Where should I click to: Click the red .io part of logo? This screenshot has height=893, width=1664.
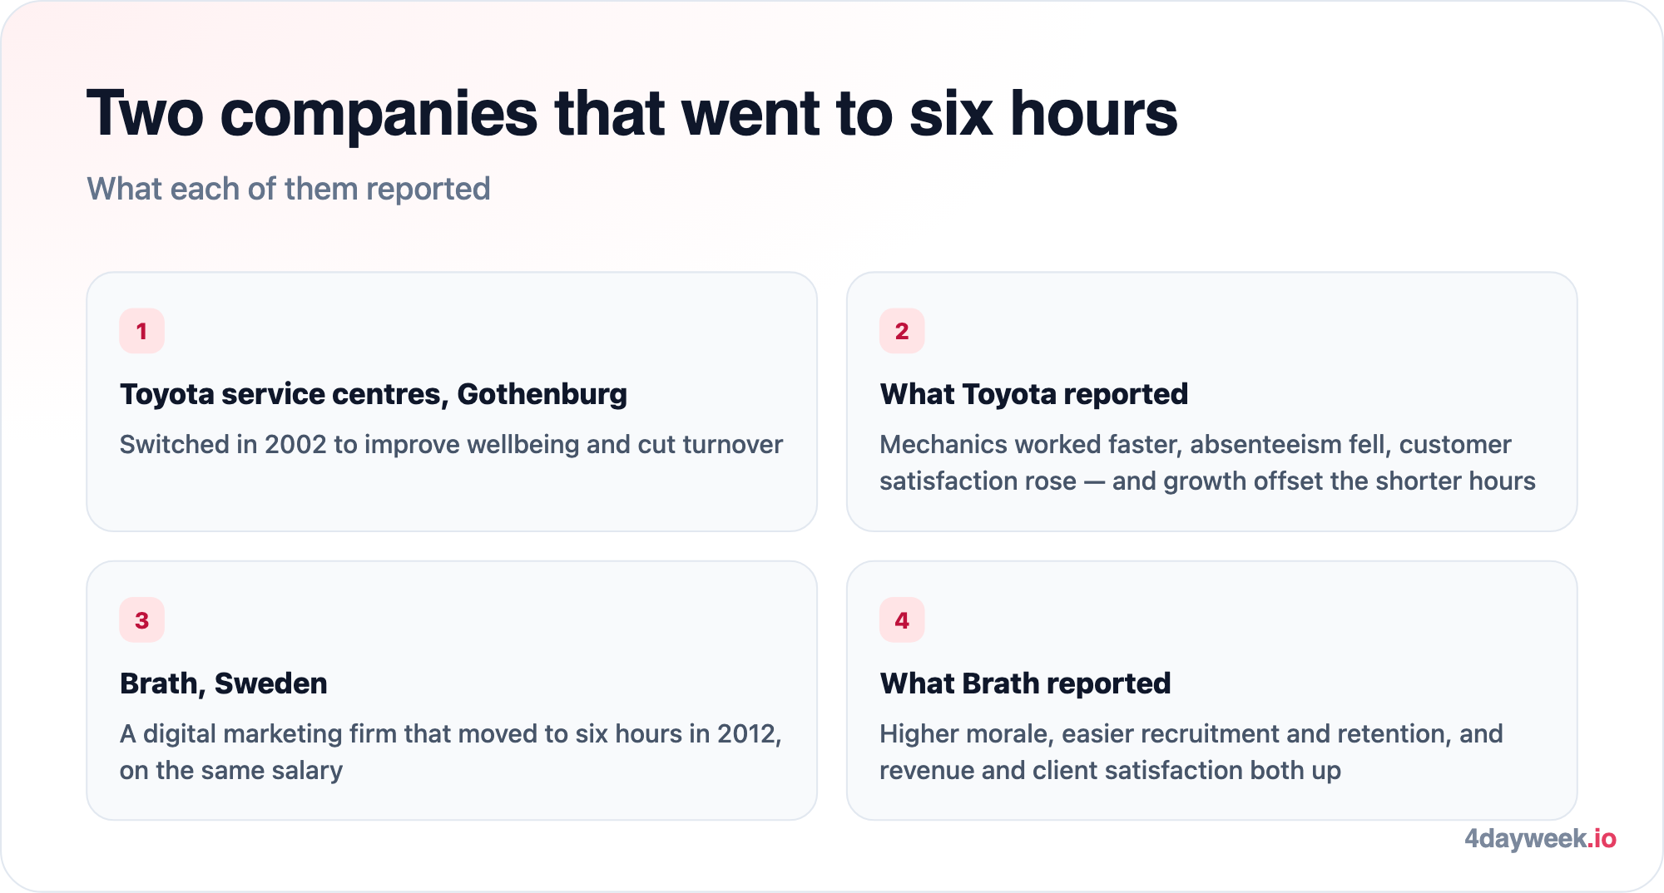pos(1602,838)
